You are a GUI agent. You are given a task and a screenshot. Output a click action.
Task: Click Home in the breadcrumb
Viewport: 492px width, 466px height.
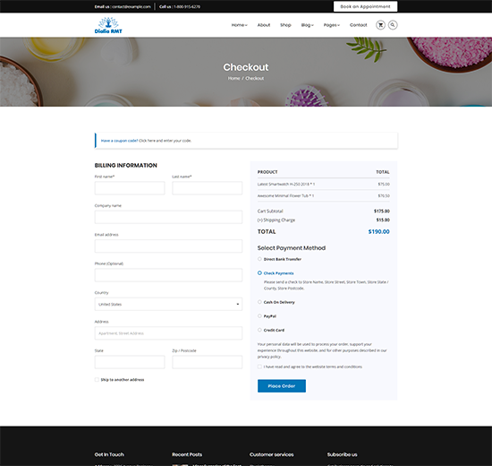click(x=233, y=78)
